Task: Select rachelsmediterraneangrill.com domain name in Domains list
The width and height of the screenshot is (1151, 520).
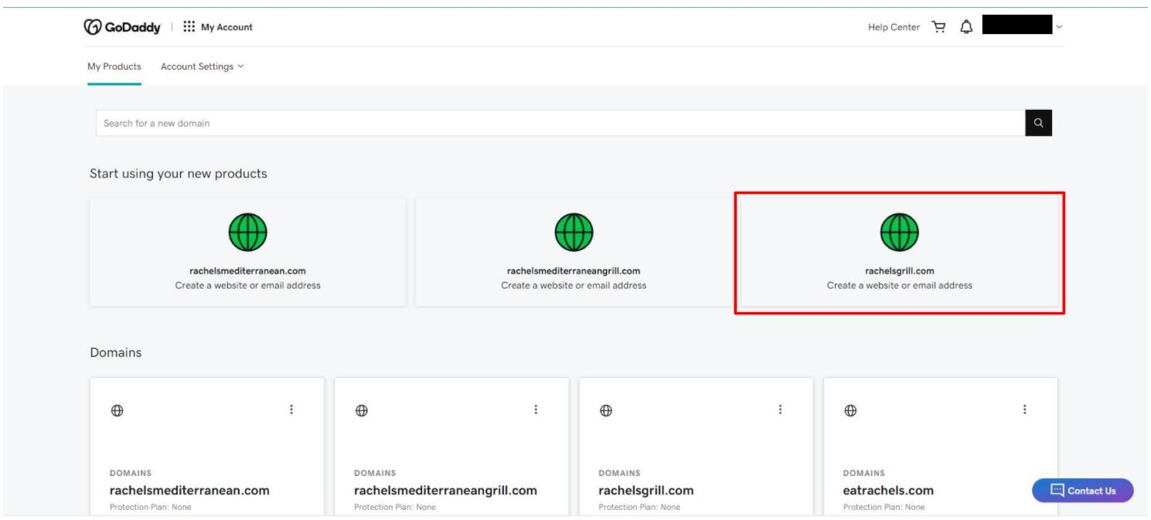Action: point(445,491)
